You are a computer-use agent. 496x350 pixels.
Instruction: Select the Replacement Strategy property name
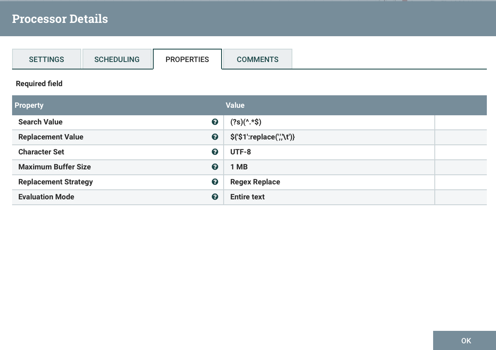click(x=55, y=182)
